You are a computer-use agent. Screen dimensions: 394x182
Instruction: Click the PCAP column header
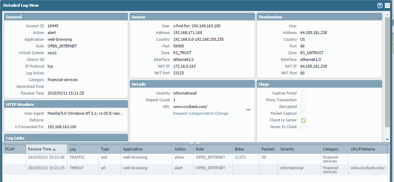[14, 149]
